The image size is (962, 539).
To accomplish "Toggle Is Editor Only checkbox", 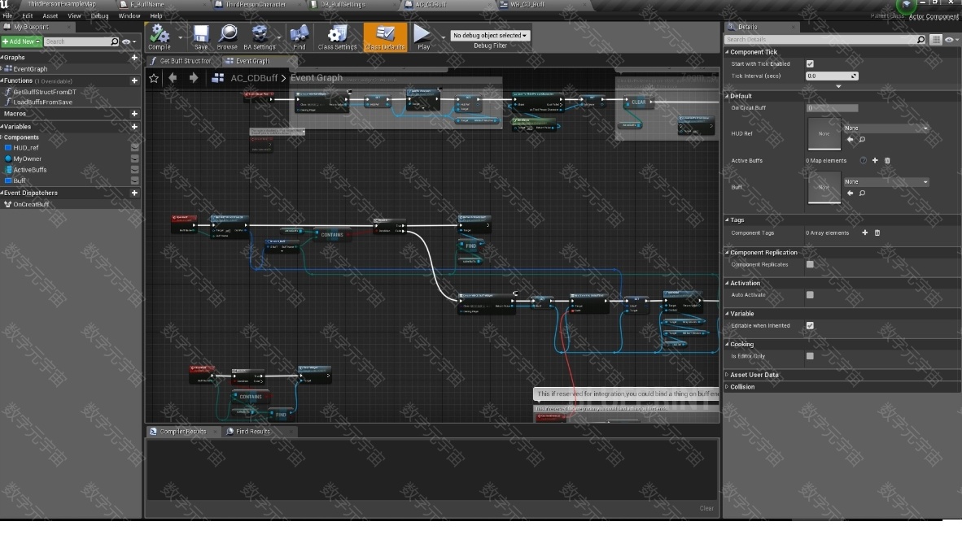I will coord(810,356).
